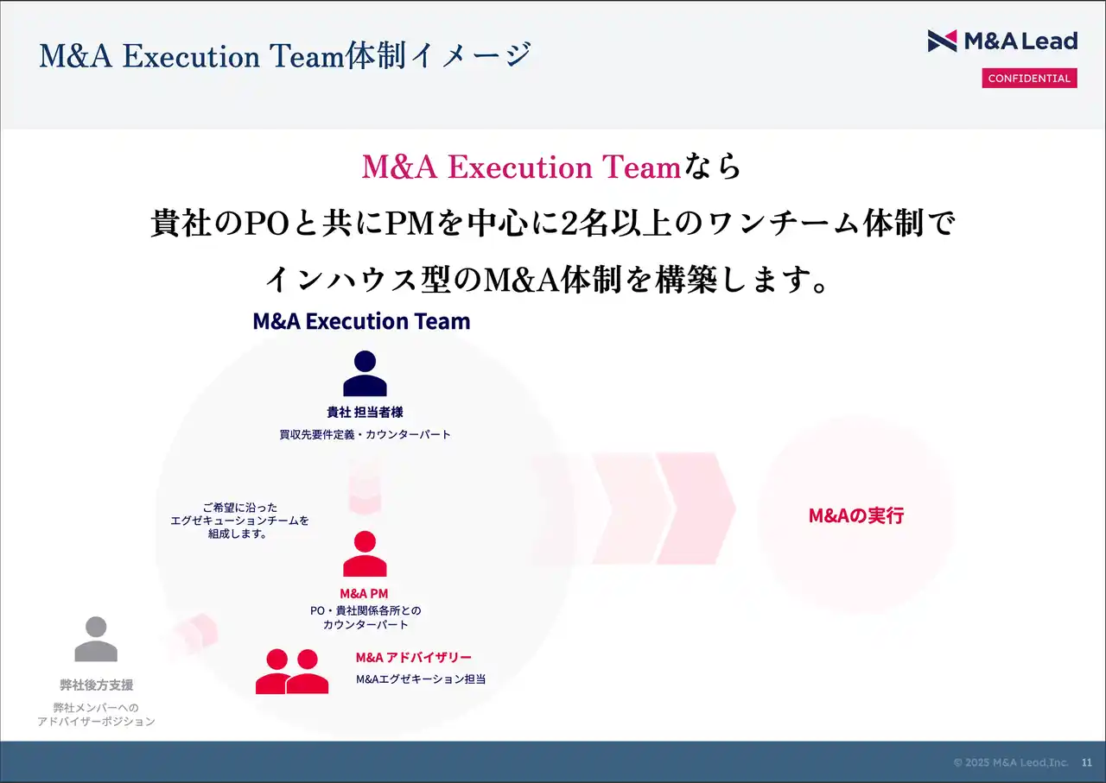Click the gray 弊社後方支援 person icon
The height and width of the screenshot is (783, 1106).
point(96,640)
